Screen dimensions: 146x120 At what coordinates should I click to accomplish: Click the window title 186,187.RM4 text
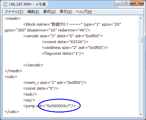[x=20, y=4]
